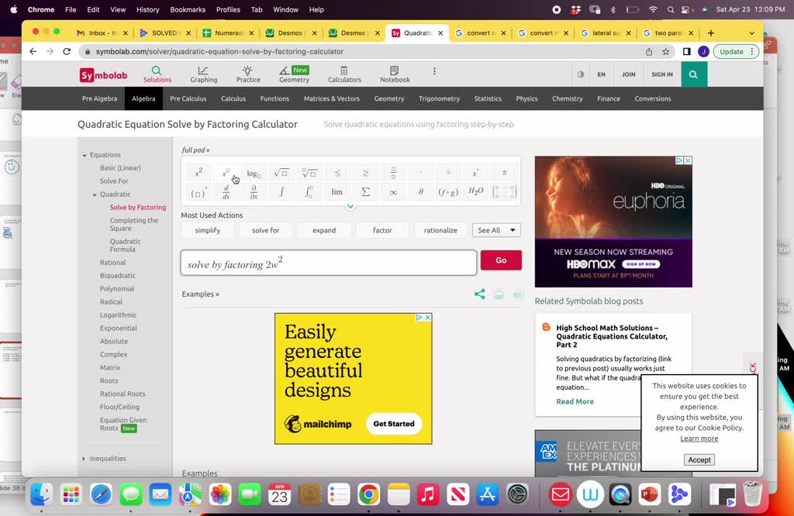Image resolution: width=794 pixels, height=516 pixels.
Task: Insert the x squared symbol
Action: coord(198,173)
